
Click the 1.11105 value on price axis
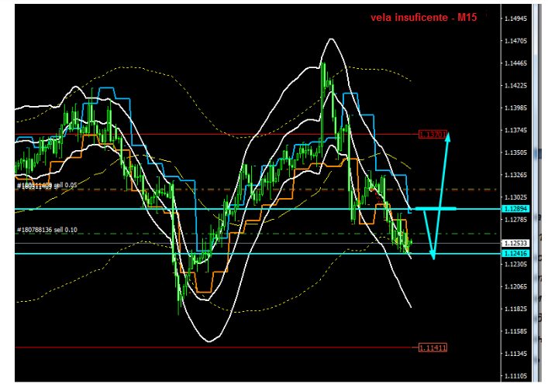(x=515, y=376)
